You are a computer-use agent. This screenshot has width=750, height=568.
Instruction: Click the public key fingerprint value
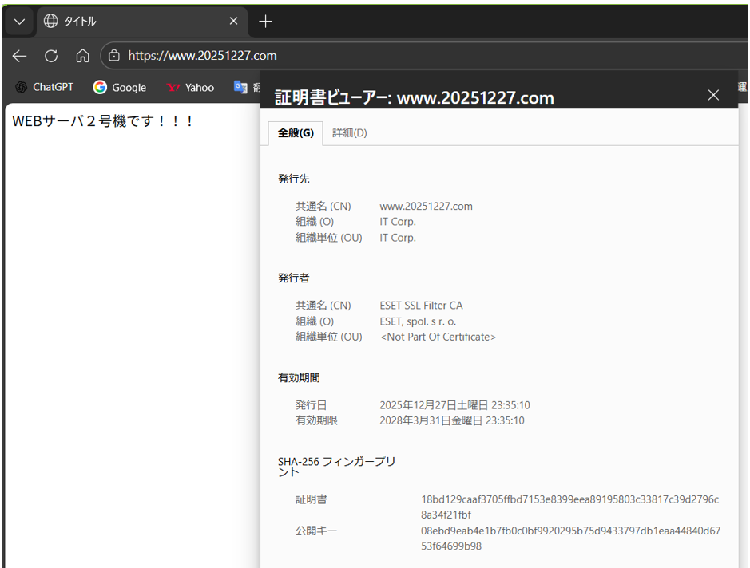(x=569, y=538)
